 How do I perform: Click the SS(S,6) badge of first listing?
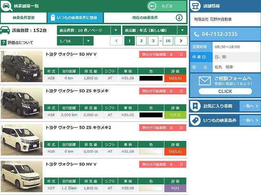click(x=175, y=78)
